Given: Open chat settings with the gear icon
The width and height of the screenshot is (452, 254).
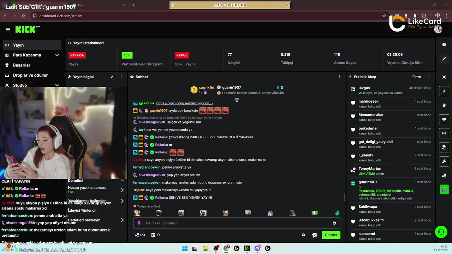Looking at the screenshot, I should (303, 235).
